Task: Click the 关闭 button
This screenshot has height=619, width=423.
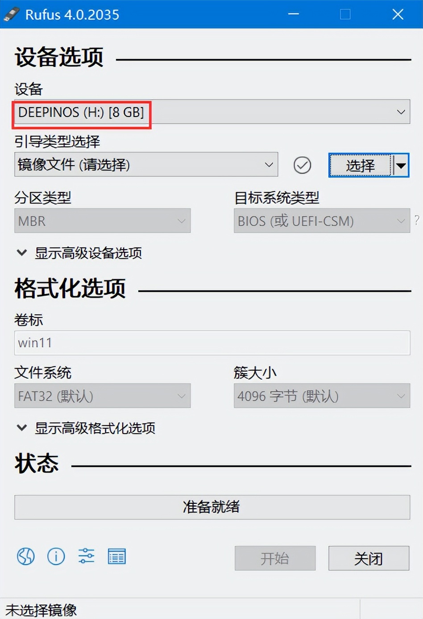Action: click(369, 558)
